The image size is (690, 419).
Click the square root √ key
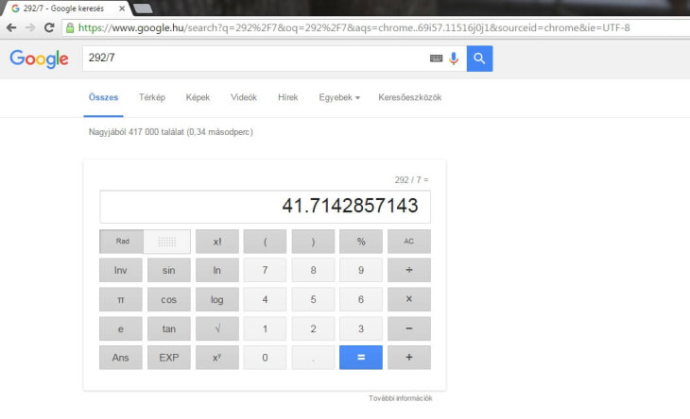217,328
